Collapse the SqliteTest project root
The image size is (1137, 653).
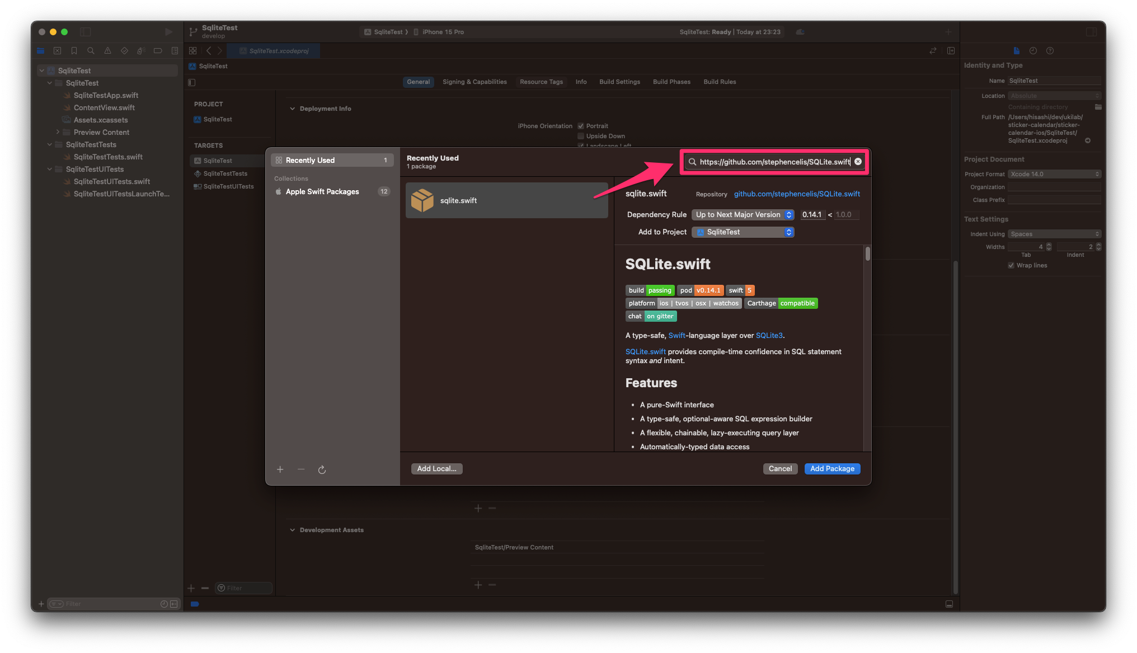(x=41, y=71)
